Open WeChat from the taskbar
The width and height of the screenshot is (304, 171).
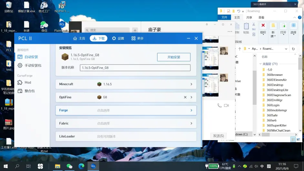[x=69, y=166]
